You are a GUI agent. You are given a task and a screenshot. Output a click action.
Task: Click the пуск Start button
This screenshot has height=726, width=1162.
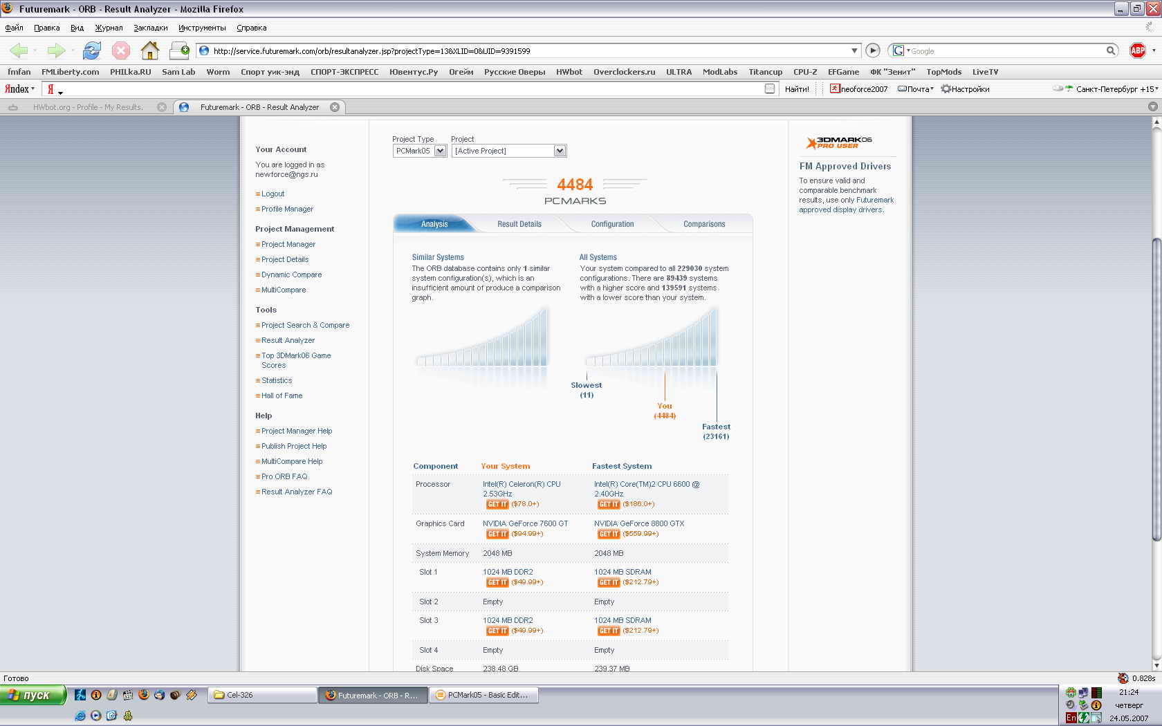33,695
